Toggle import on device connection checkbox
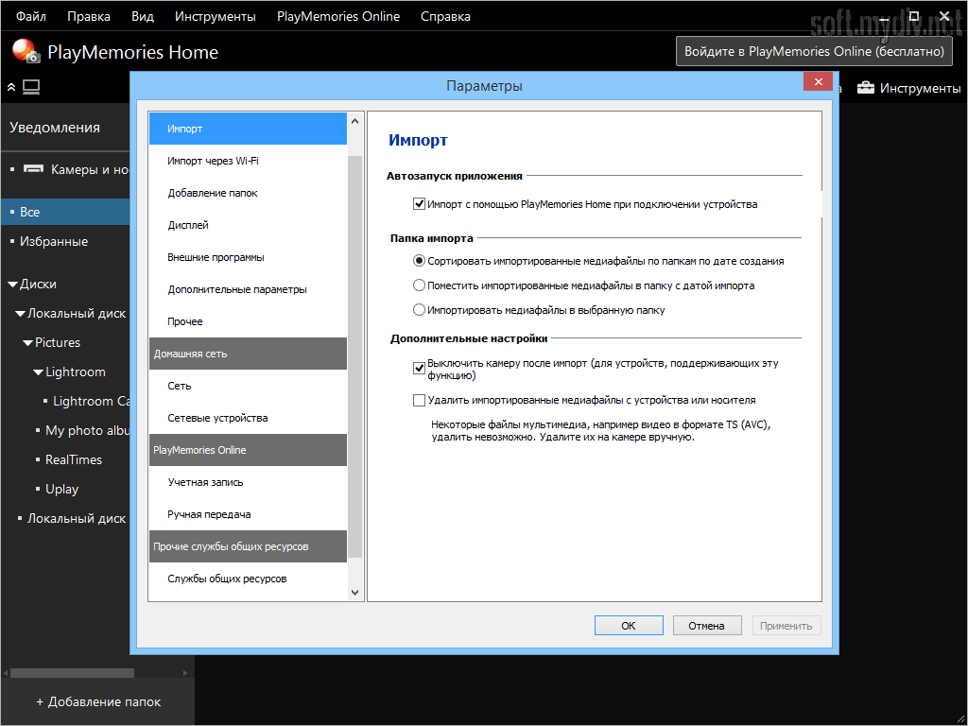Viewport: 968px width, 726px height. click(419, 204)
